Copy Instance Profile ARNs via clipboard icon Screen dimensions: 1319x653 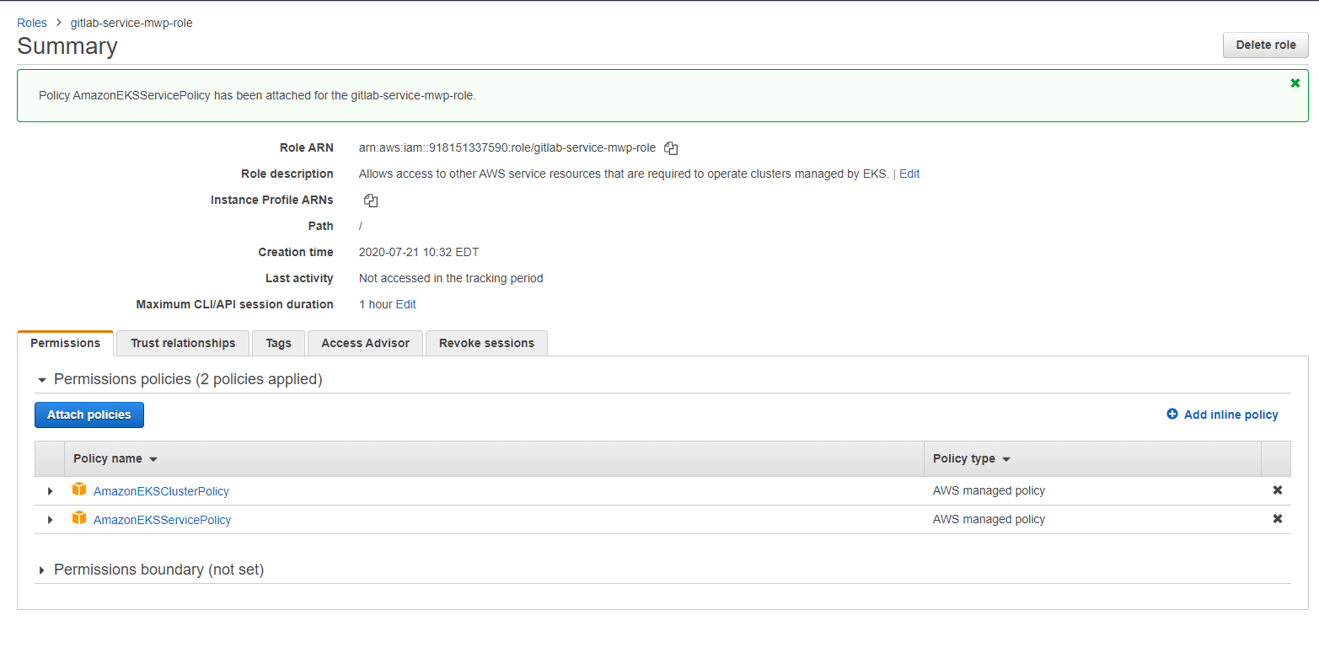(x=371, y=201)
